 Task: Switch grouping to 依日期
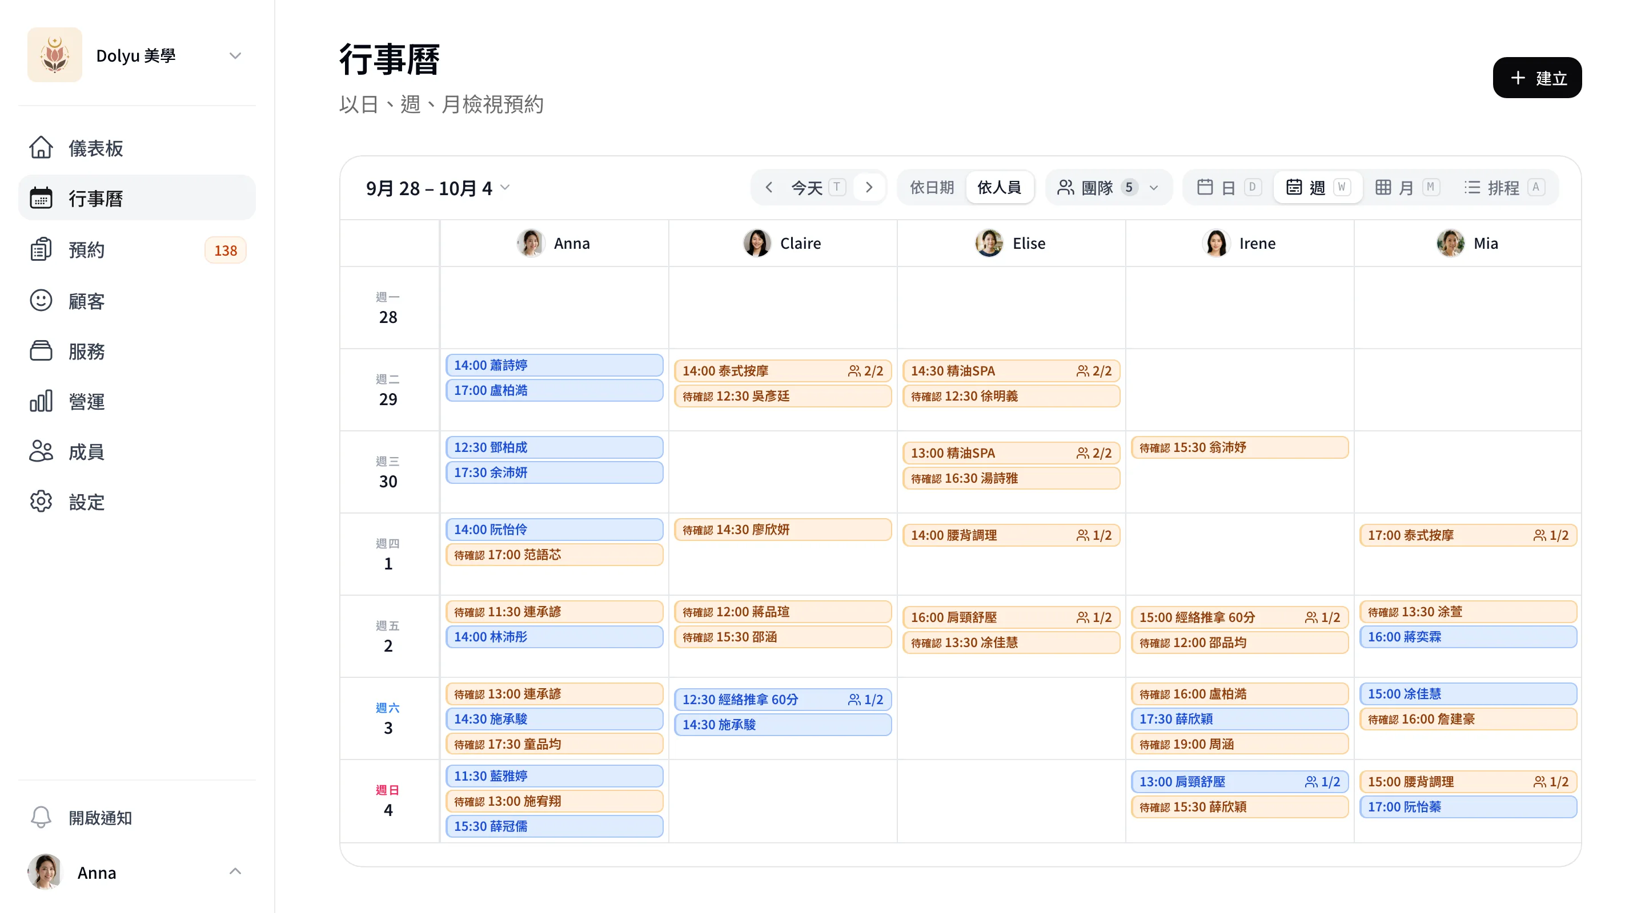(x=932, y=188)
